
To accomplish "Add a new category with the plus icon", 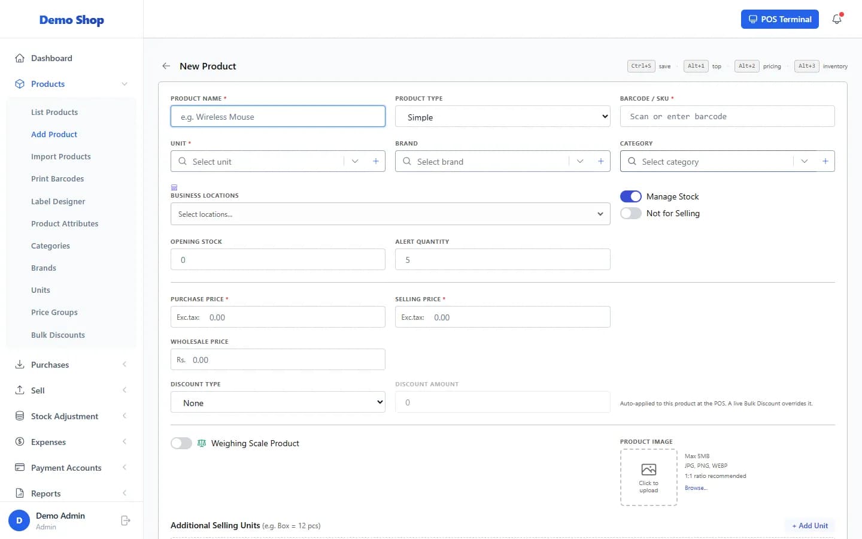I will 825,161.
